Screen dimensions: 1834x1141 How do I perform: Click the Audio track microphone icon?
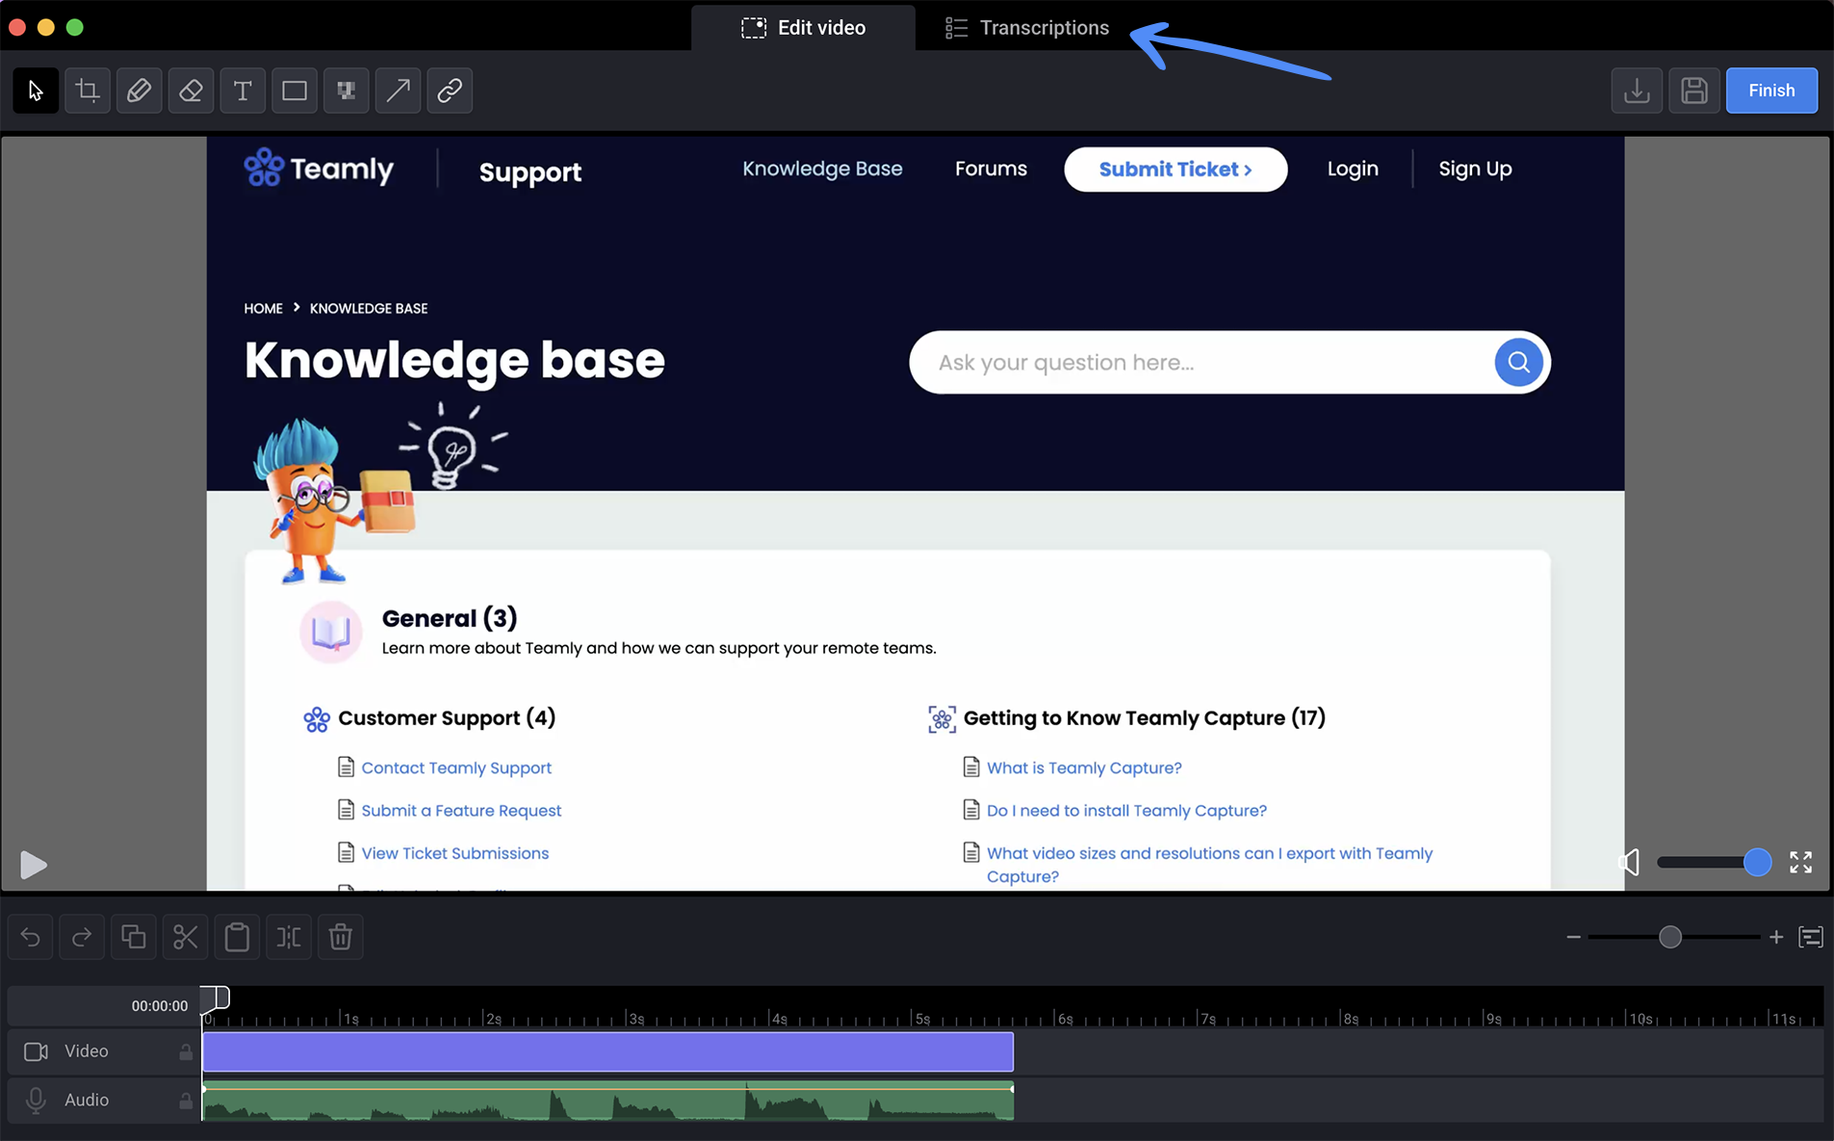tap(36, 1100)
